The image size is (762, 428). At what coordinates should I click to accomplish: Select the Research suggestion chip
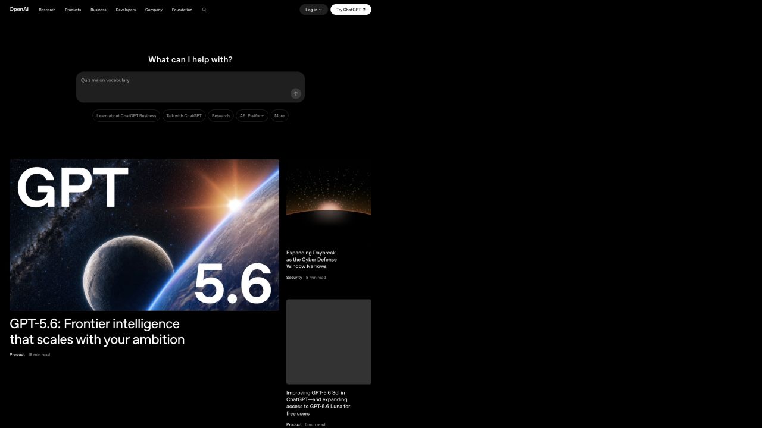pyautogui.click(x=221, y=116)
